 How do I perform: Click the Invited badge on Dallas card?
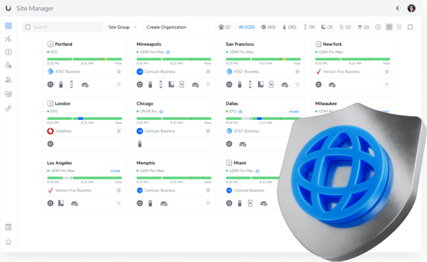[294, 111]
